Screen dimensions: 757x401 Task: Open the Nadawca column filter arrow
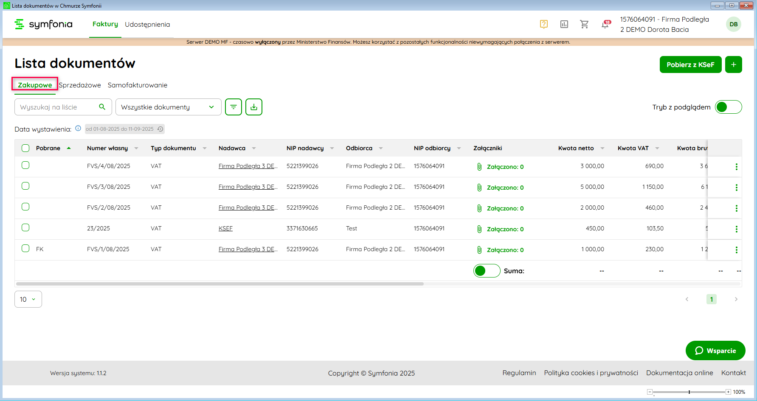[x=254, y=148]
